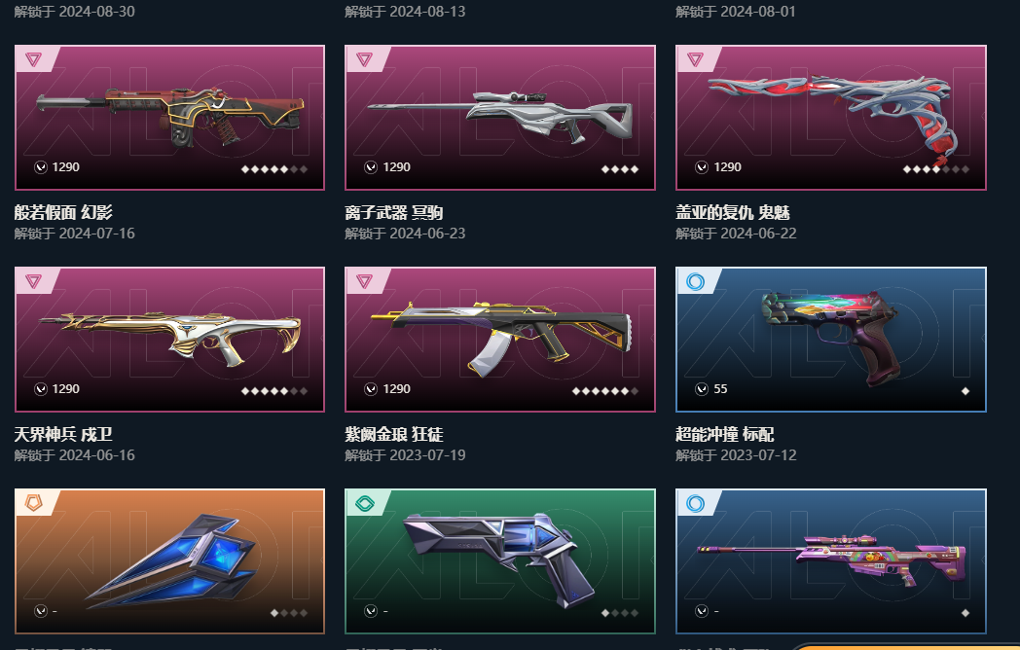This screenshot has height=650, width=1020.
Task: Click the VP currency icon beside price 55
Action: point(701,389)
